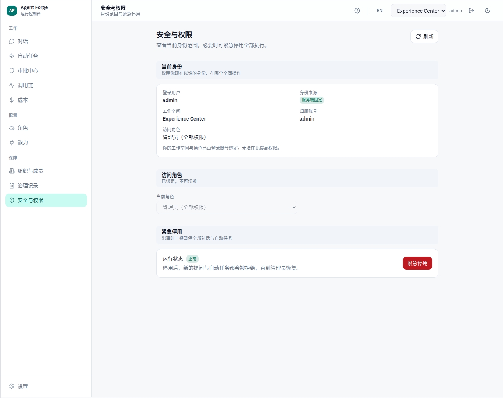Open the 当前角色 role dropdown
Viewport: 503px width, 398px height.
pyautogui.click(x=227, y=207)
